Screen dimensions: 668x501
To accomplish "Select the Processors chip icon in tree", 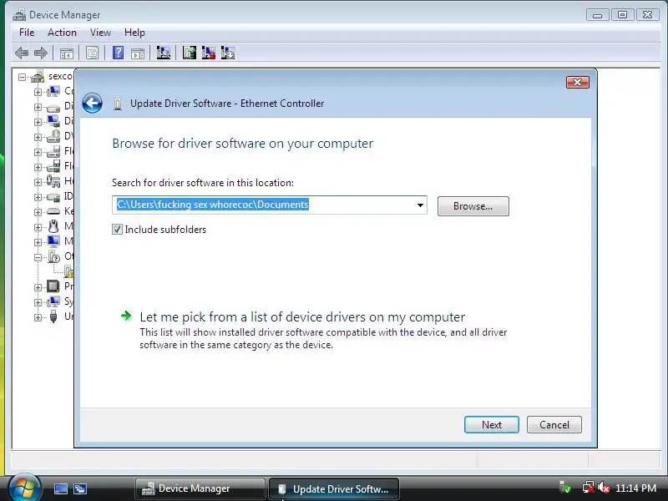I will pyautogui.click(x=53, y=286).
